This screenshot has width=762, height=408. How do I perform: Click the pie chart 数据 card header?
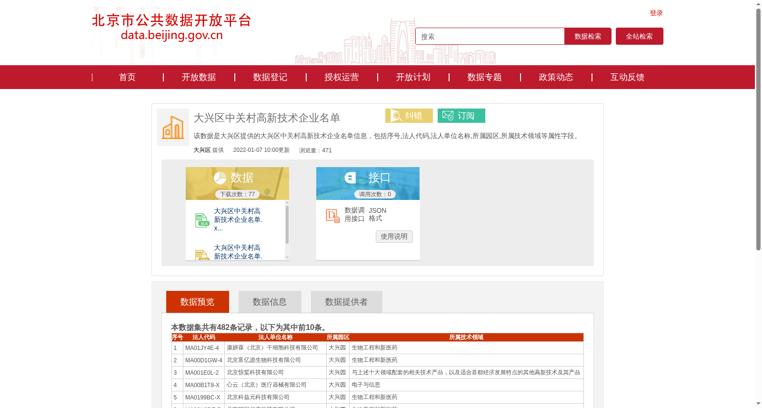237,183
